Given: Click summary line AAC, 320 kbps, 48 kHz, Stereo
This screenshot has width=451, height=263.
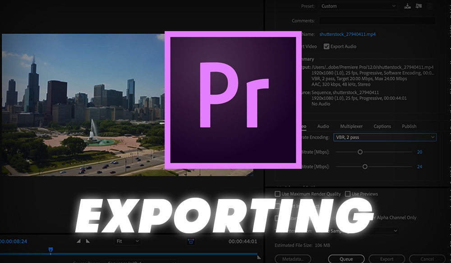Looking at the screenshot, I should pos(341,84).
